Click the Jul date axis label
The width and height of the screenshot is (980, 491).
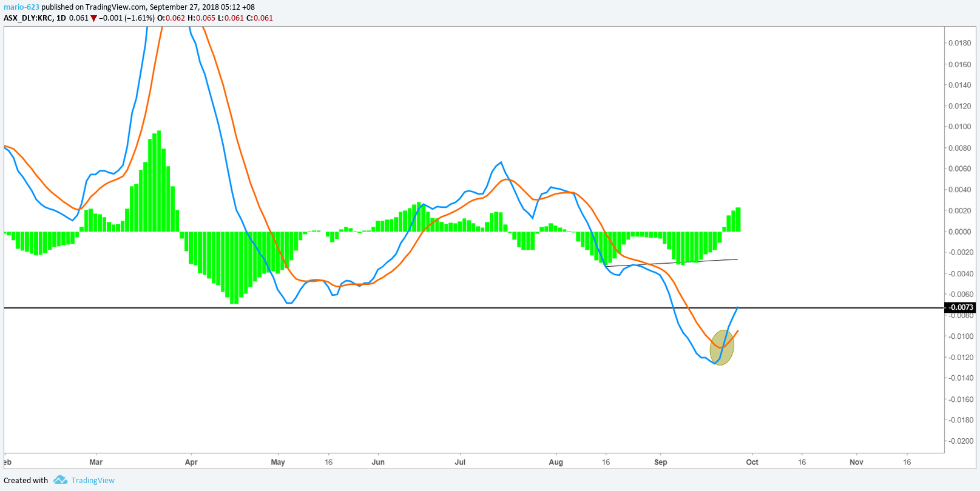(460, 462)
